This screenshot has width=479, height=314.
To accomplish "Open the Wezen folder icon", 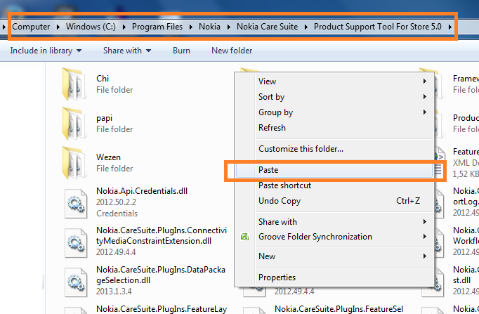I will click(x=74, y=163).
